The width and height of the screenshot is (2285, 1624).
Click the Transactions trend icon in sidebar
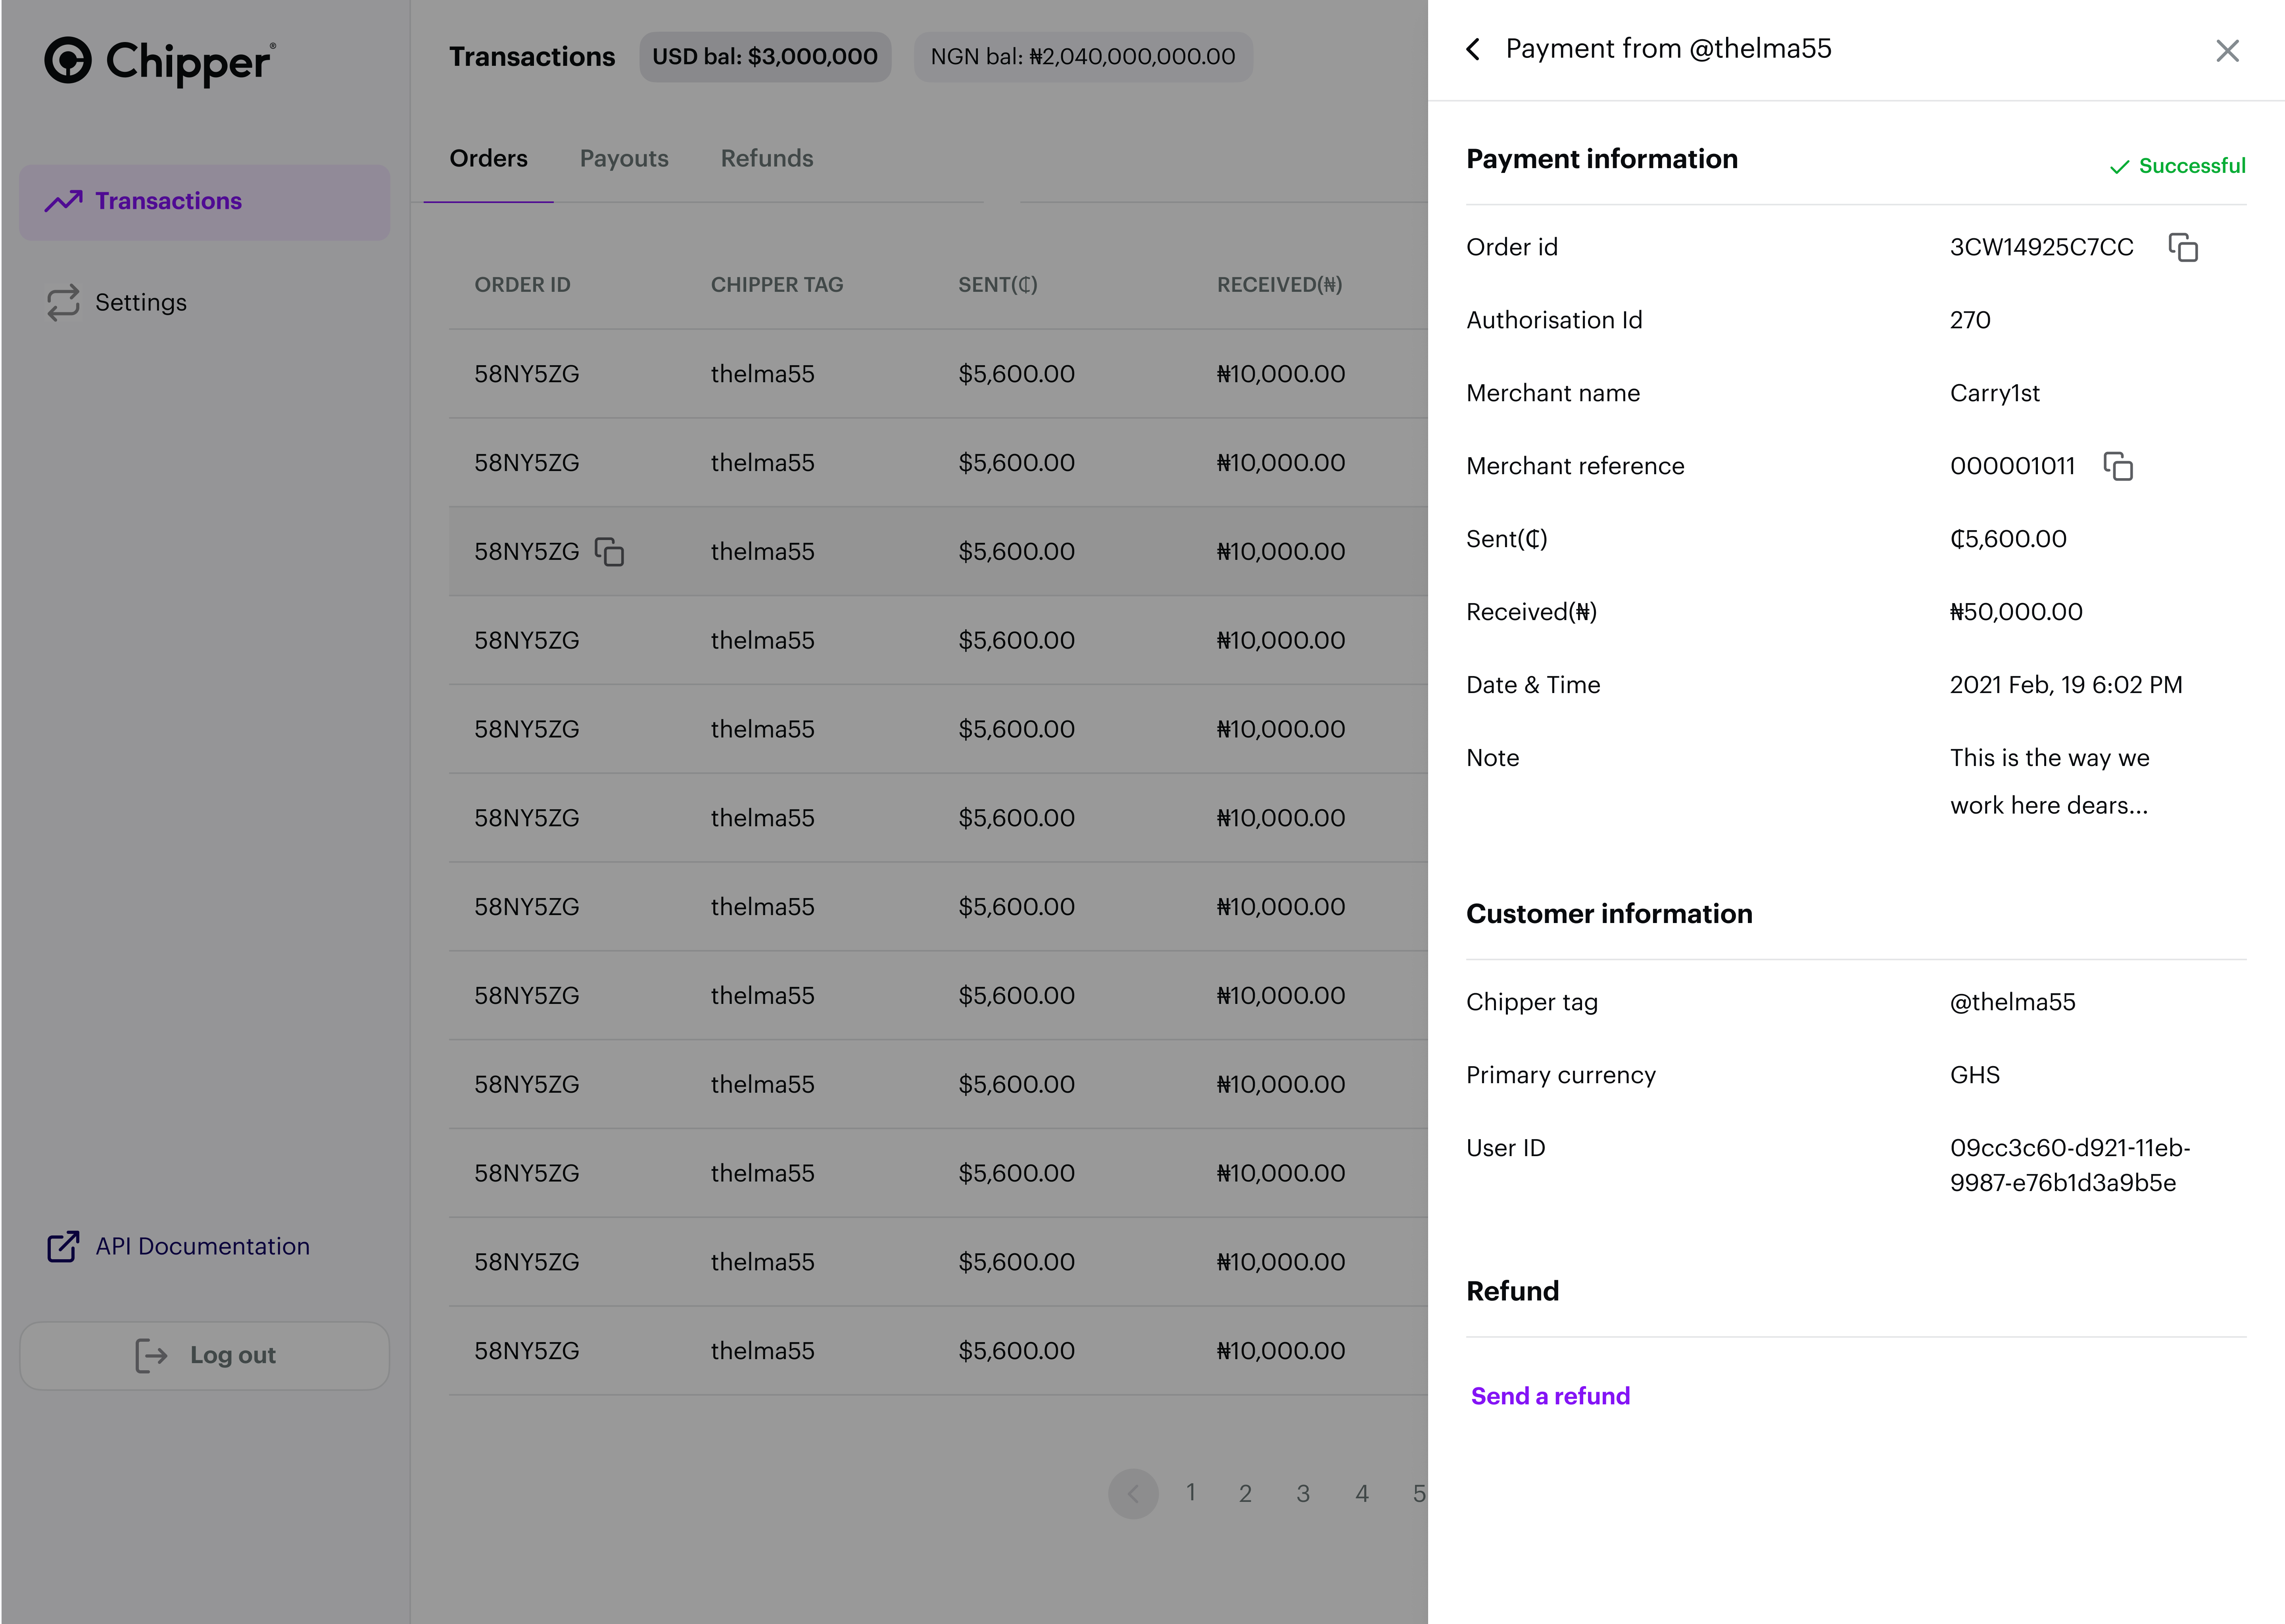point(63,202)
